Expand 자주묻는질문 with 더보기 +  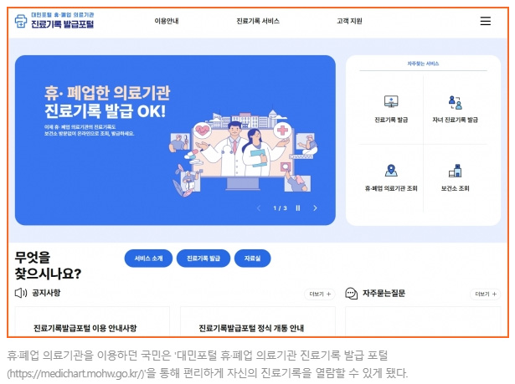486,294
